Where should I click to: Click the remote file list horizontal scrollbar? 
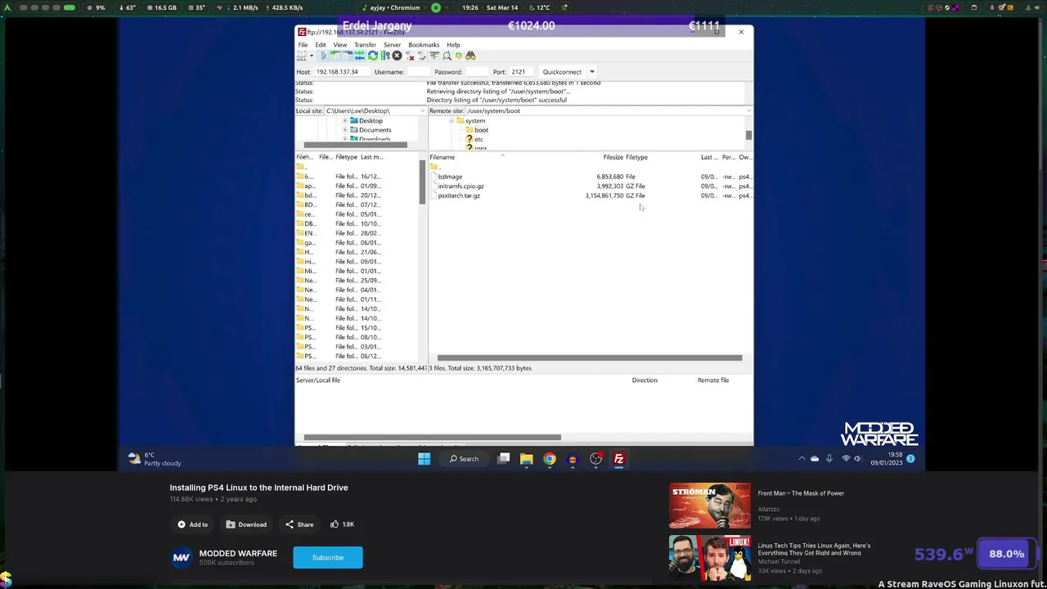point(589,357)
